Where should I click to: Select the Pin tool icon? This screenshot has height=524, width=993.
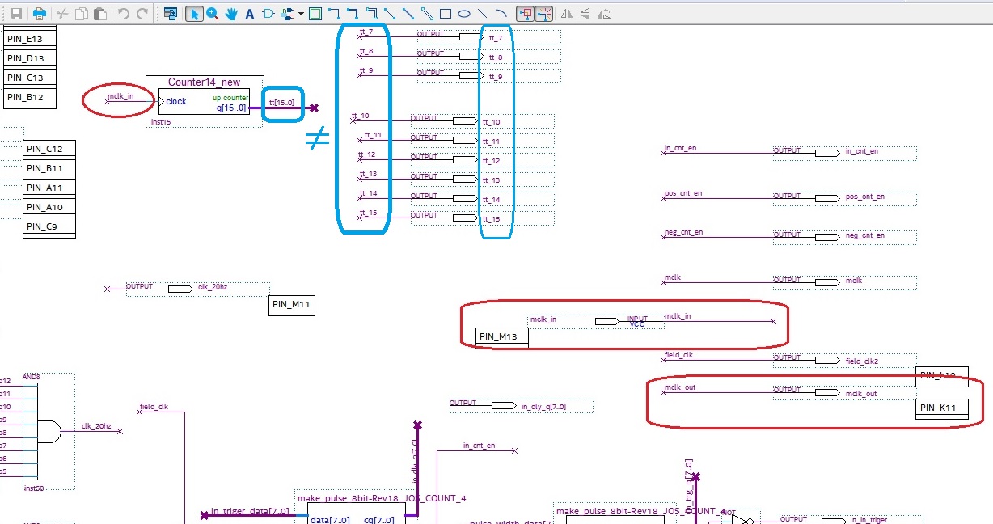(x=287, y=14)
